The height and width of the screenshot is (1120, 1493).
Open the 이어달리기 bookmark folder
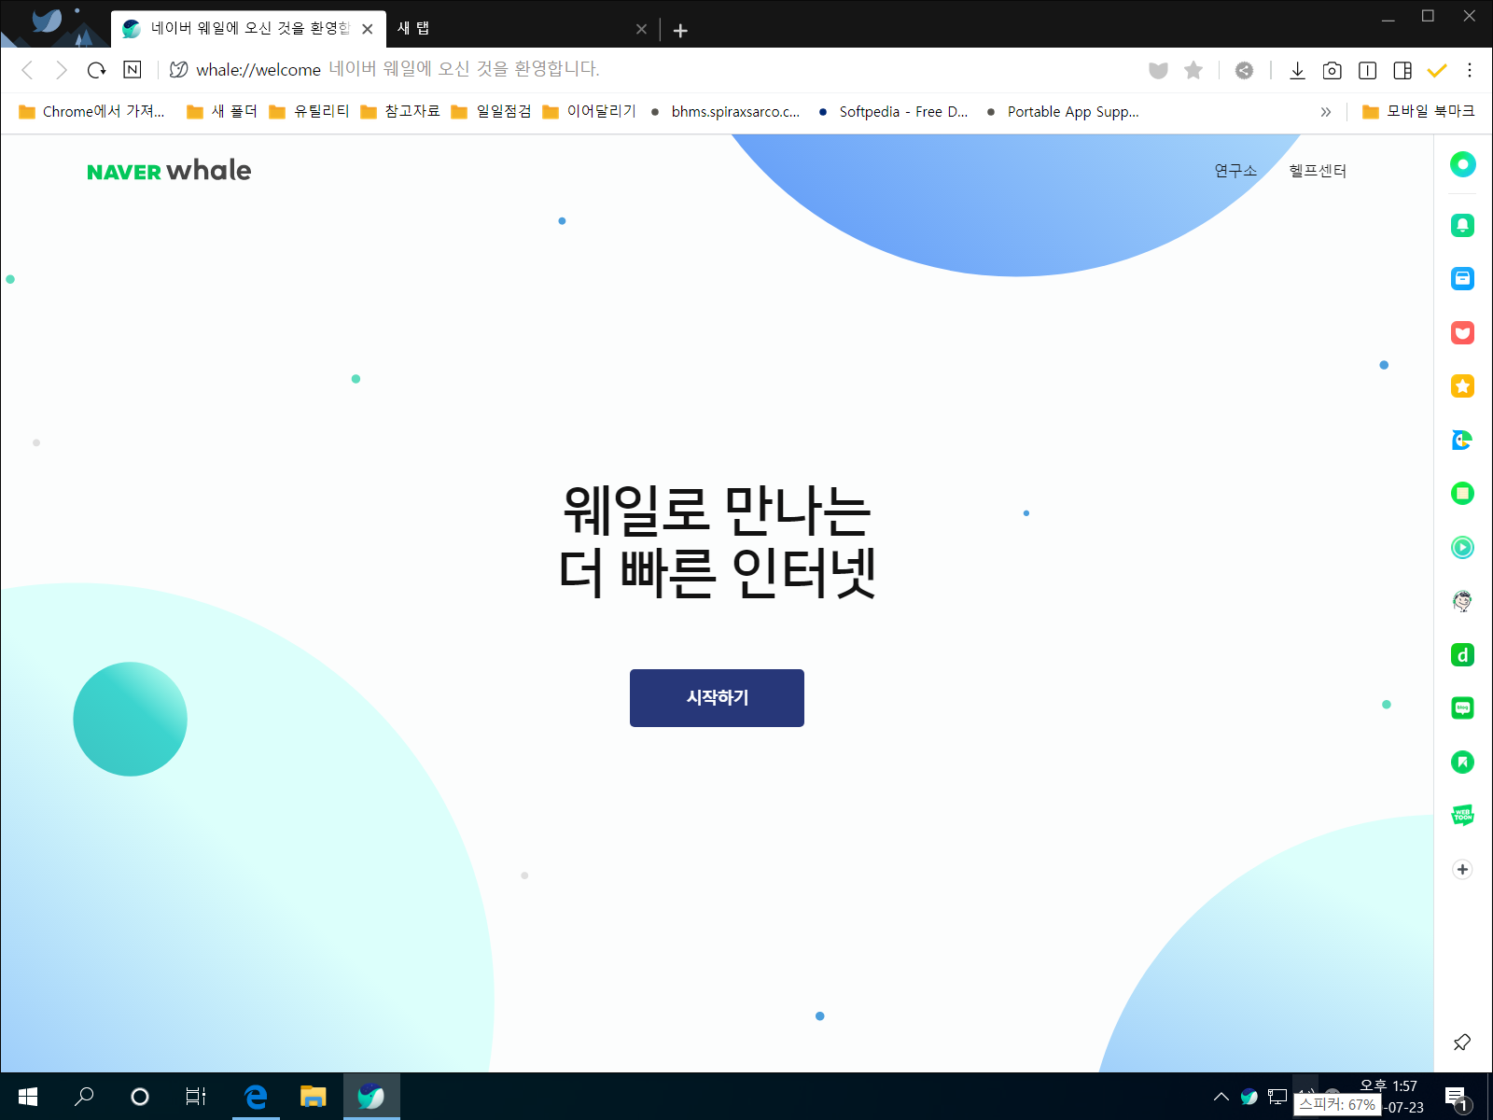pyautogui.click(x=590, y=112)
